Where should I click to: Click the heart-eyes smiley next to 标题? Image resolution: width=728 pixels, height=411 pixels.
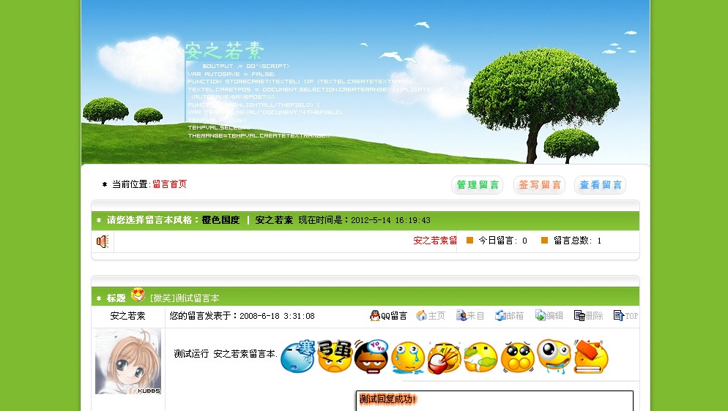pyautogui.click(x=138, y=295)
